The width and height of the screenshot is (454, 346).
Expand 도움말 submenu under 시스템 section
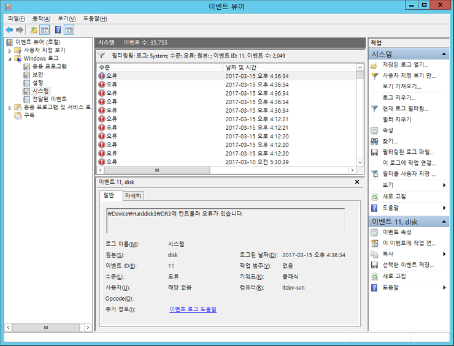pyautogui.click(x=444, y=208)
